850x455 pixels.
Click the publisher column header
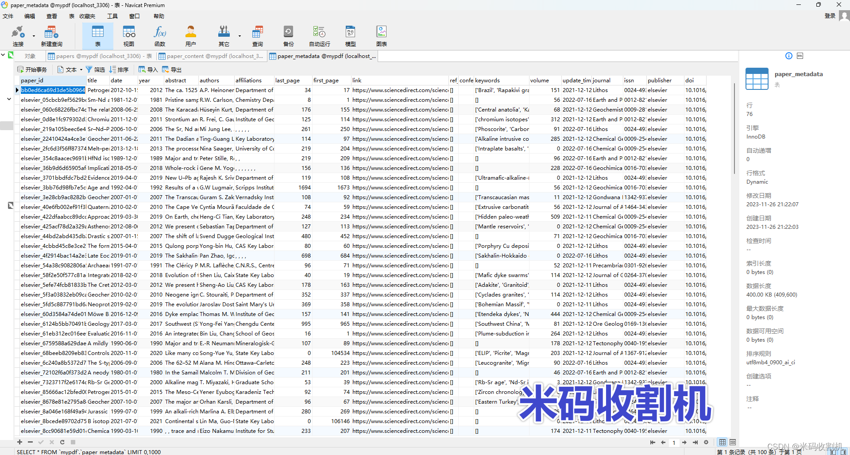pyautogui.click(x=665, y=80)
